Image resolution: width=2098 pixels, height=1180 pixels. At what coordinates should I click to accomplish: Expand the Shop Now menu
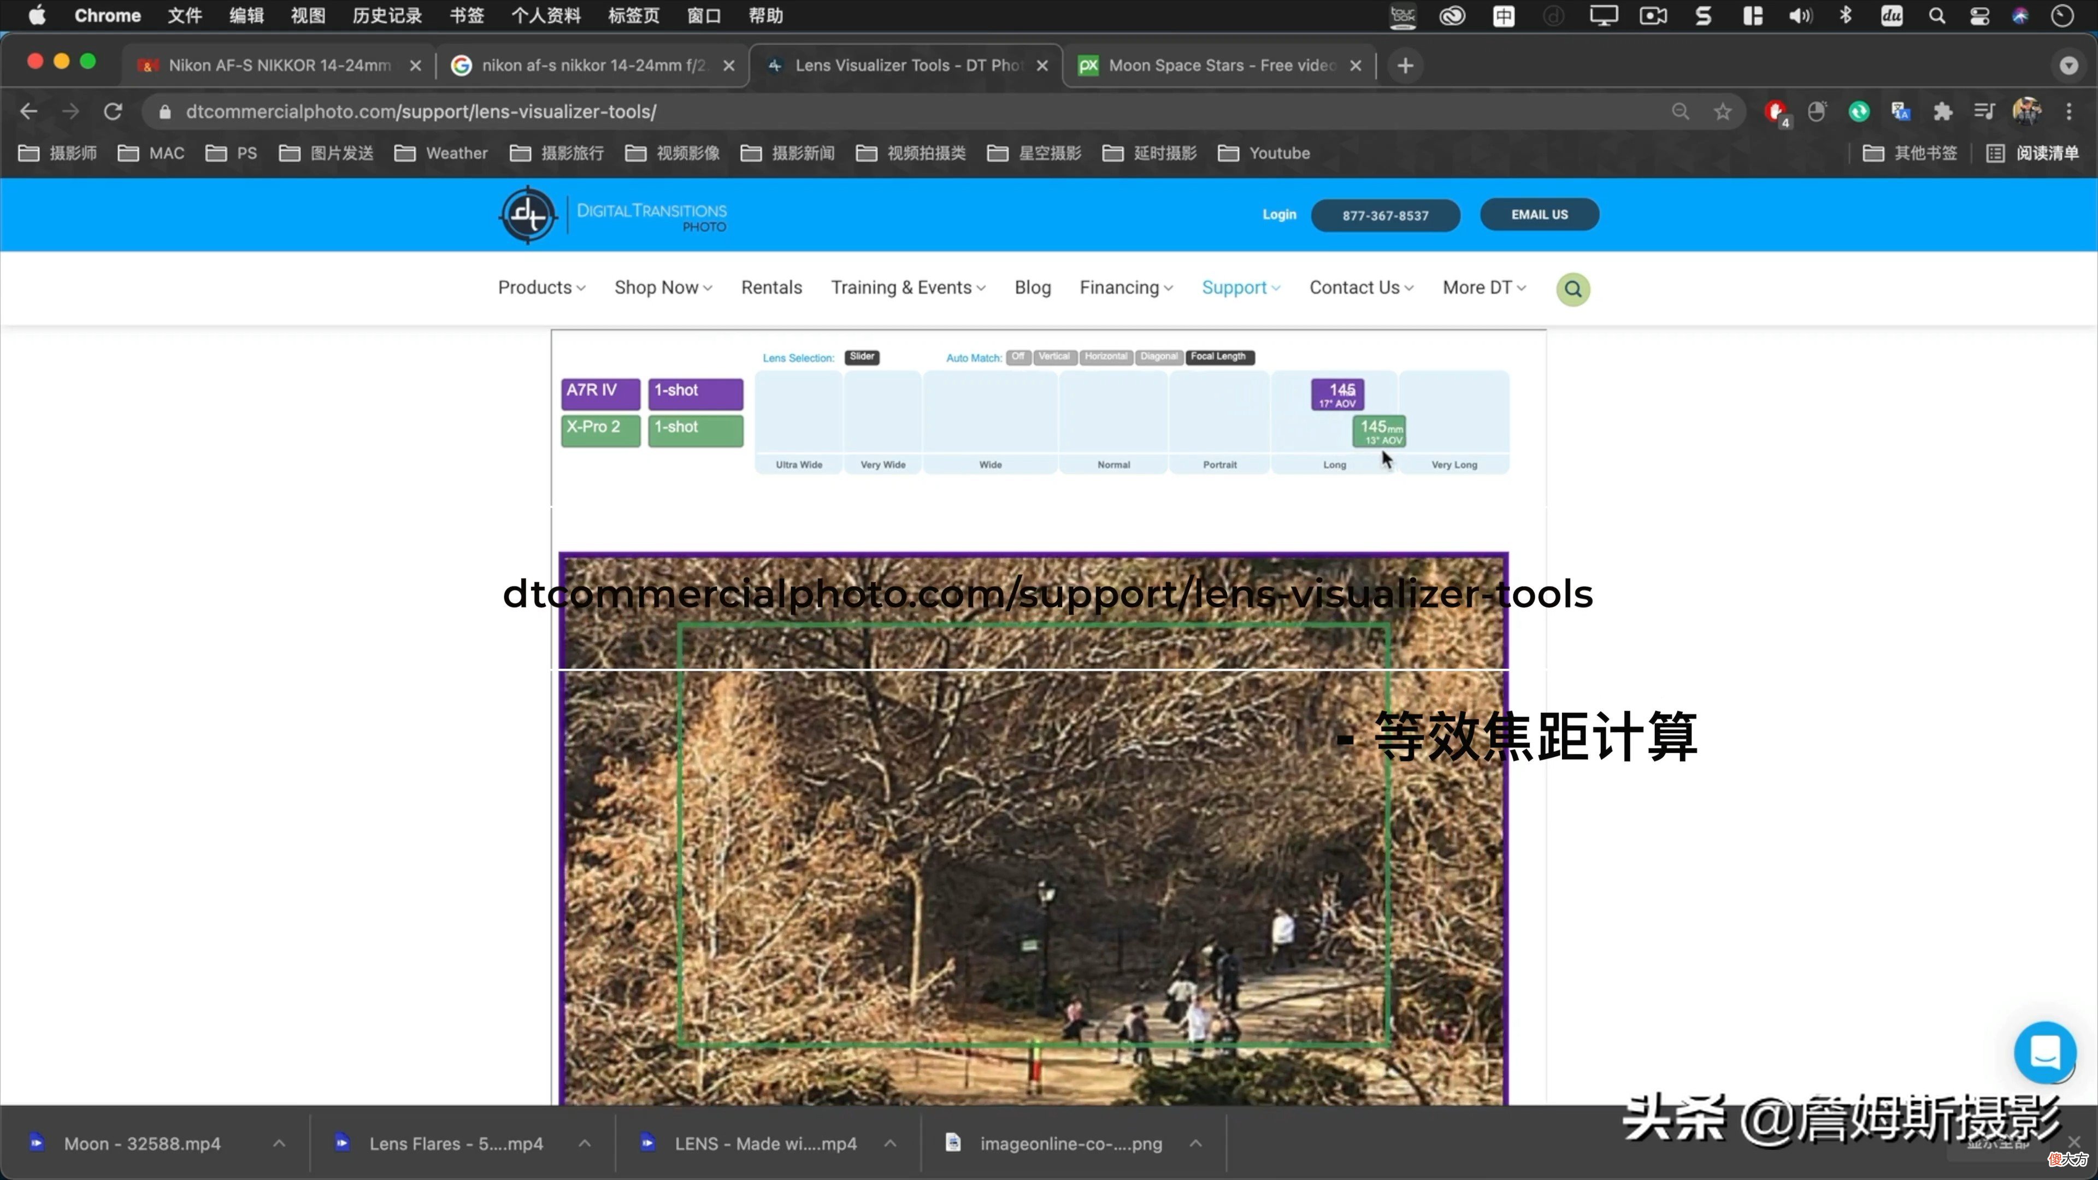tap(663, 287)
